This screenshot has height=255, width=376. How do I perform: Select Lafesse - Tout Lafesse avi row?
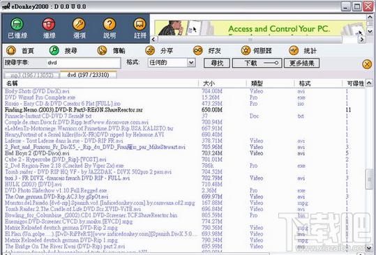click(x=185, y=141)
